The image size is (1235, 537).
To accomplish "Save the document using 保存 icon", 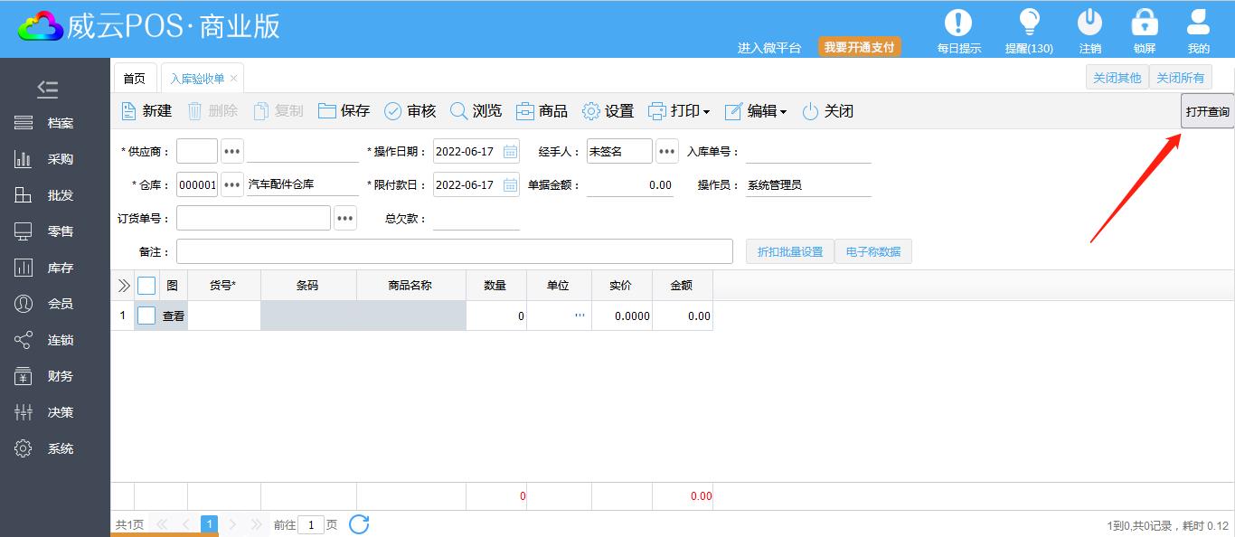I will 327,111.
